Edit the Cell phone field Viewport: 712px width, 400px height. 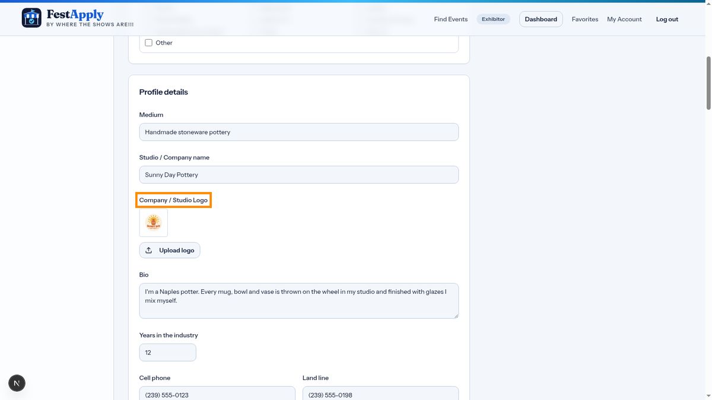(x=217, y=393)
